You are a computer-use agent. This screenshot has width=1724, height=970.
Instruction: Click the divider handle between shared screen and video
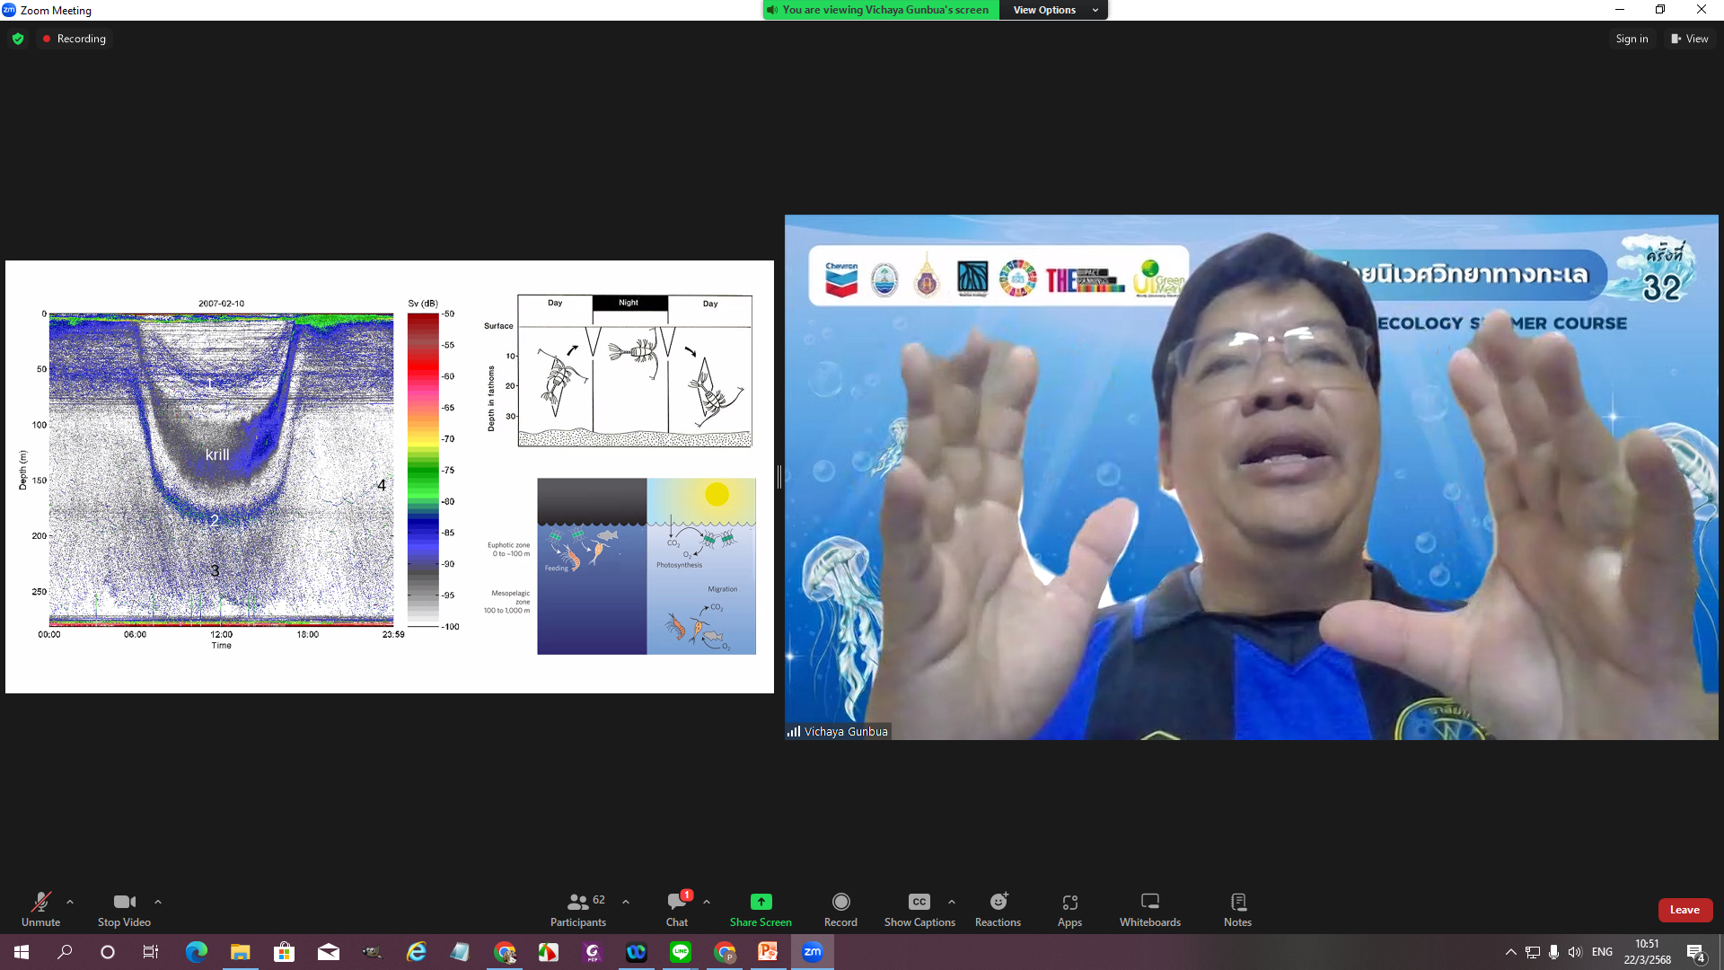779,477
